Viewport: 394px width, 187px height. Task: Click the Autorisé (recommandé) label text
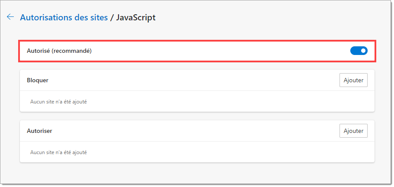59,51
